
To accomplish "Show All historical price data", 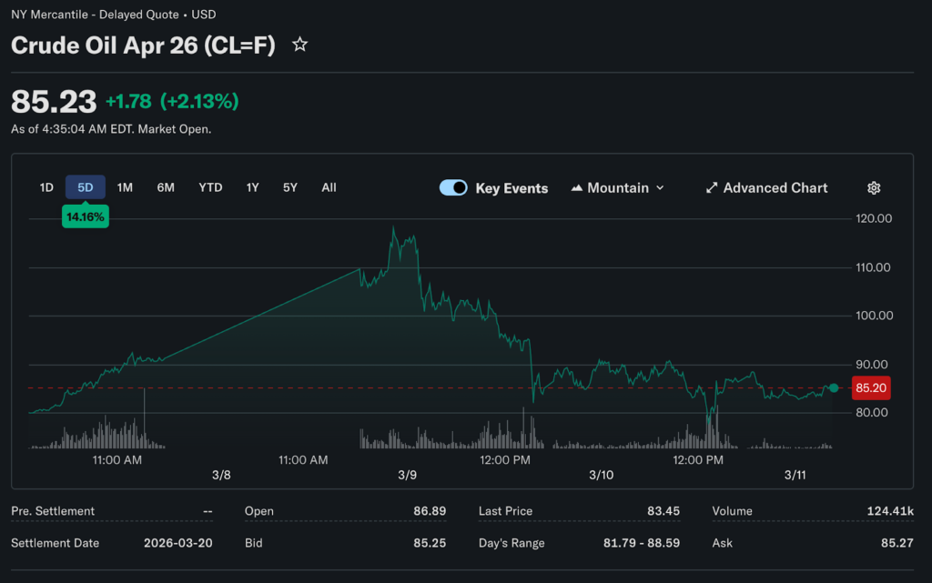I will point(329,187).
